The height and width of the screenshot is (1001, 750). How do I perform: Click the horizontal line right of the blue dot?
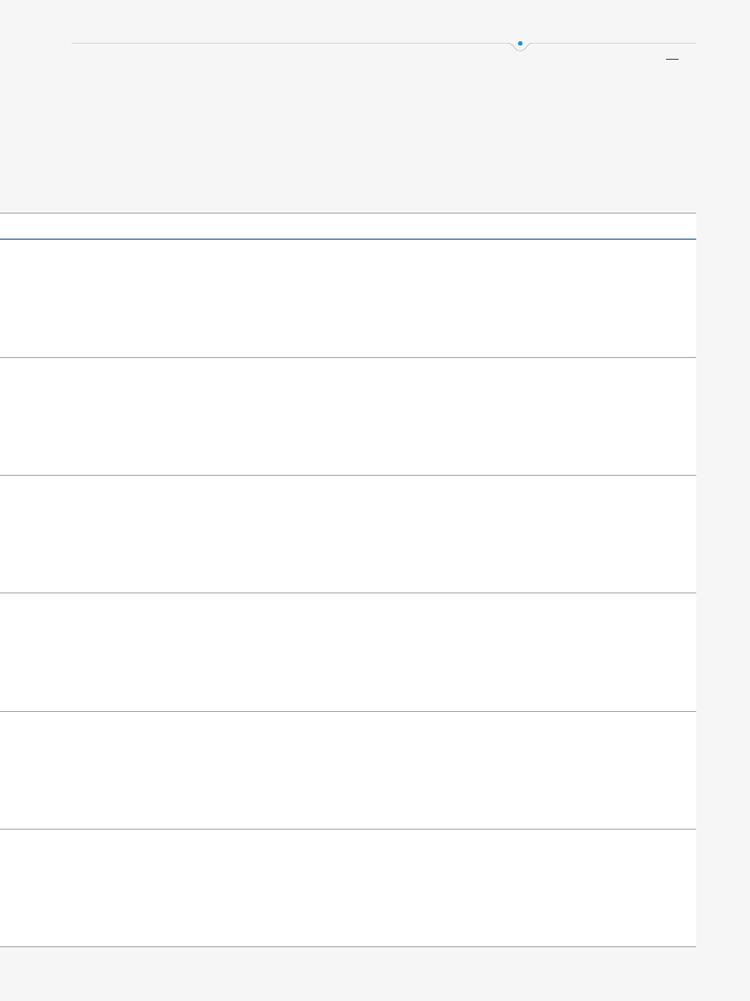point(613,43)
